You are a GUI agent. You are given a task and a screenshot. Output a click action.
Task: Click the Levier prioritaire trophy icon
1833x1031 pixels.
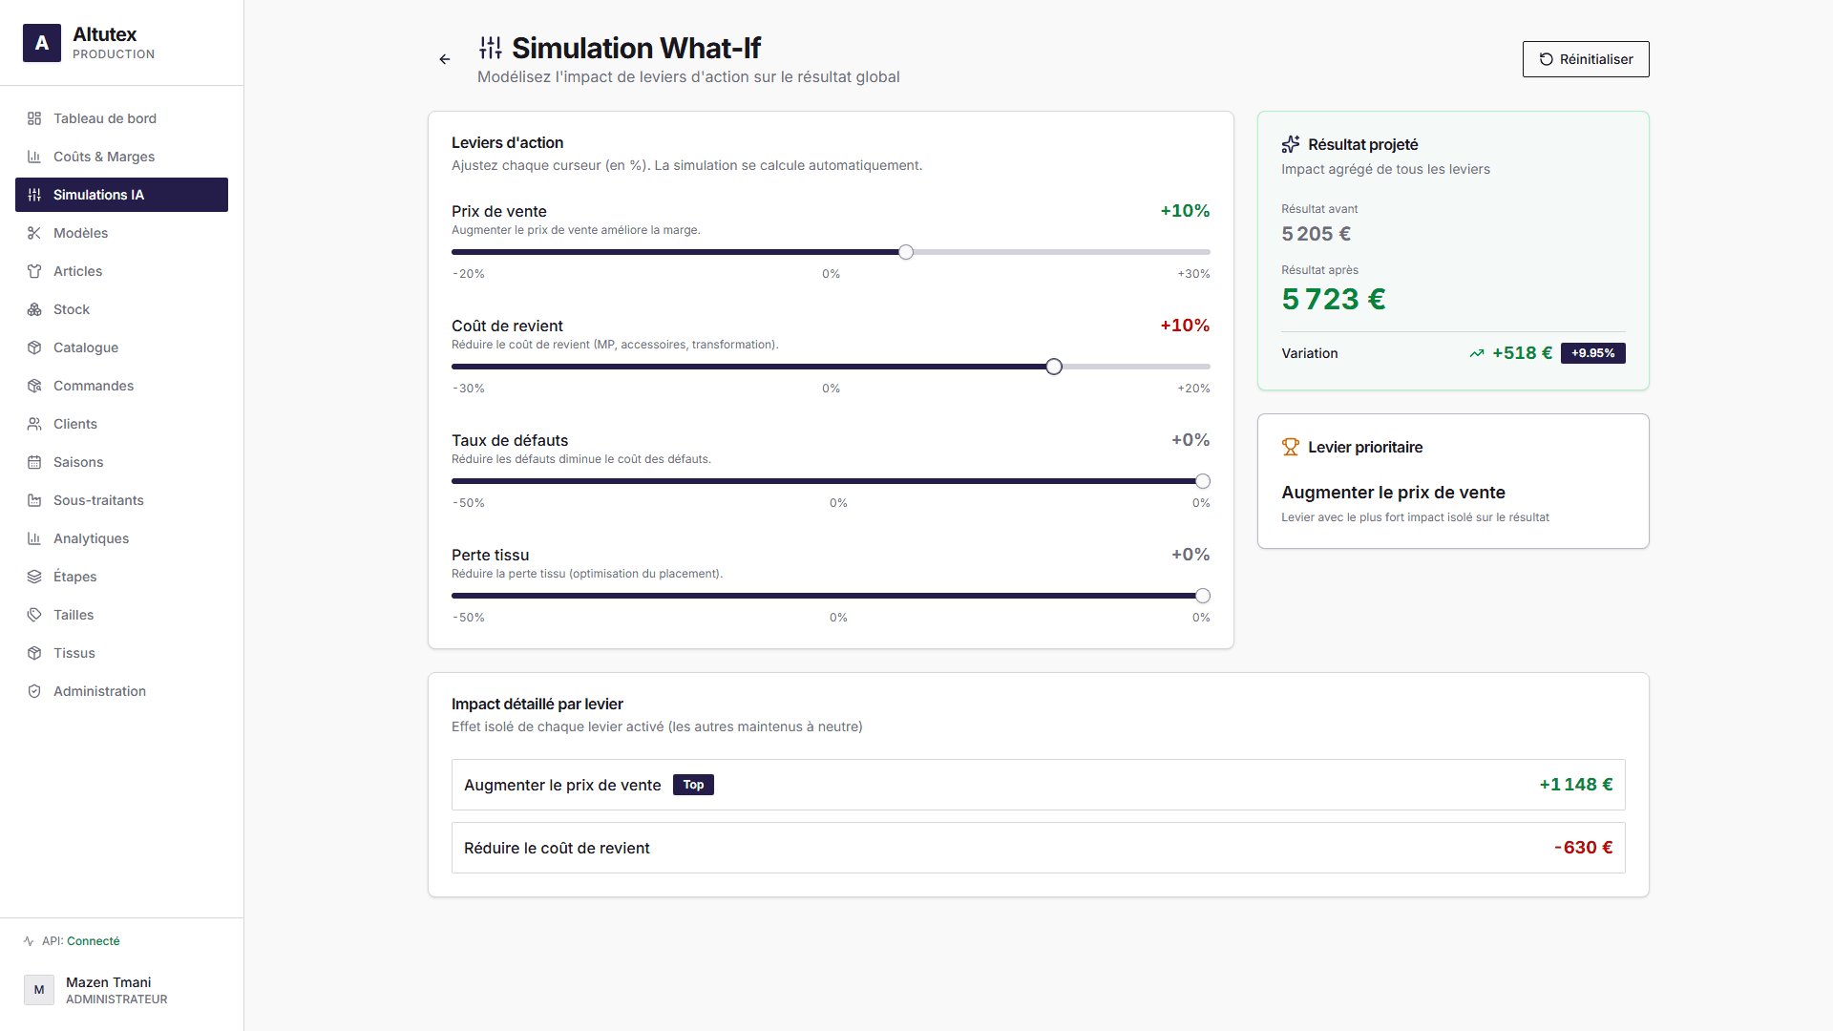[1291, 447]
